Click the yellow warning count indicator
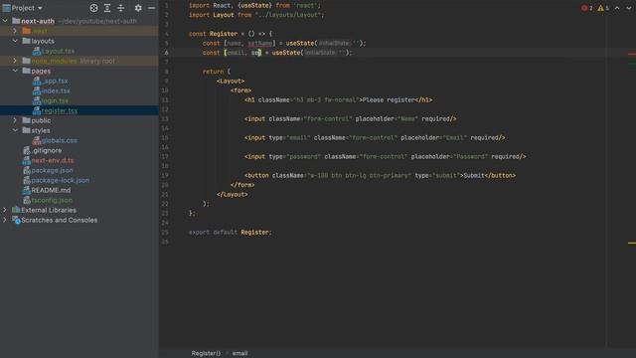This screenshot has height=358, width=636. click(x=603, y=8)
